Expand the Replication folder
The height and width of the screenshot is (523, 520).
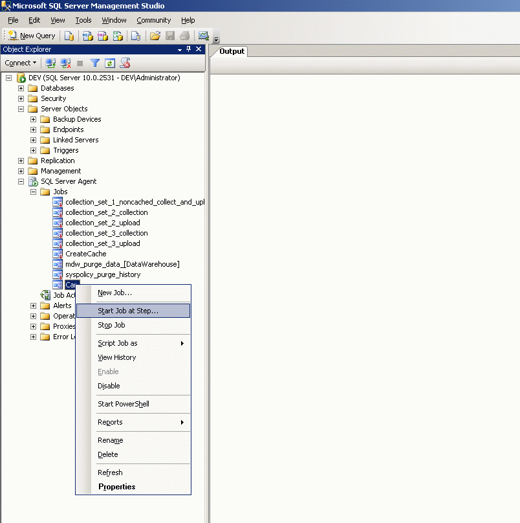tap(21, 161)
